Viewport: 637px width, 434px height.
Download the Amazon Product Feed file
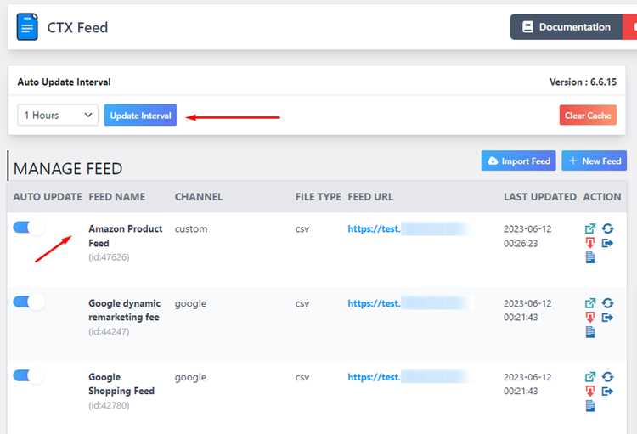click(x=590, y=243)
